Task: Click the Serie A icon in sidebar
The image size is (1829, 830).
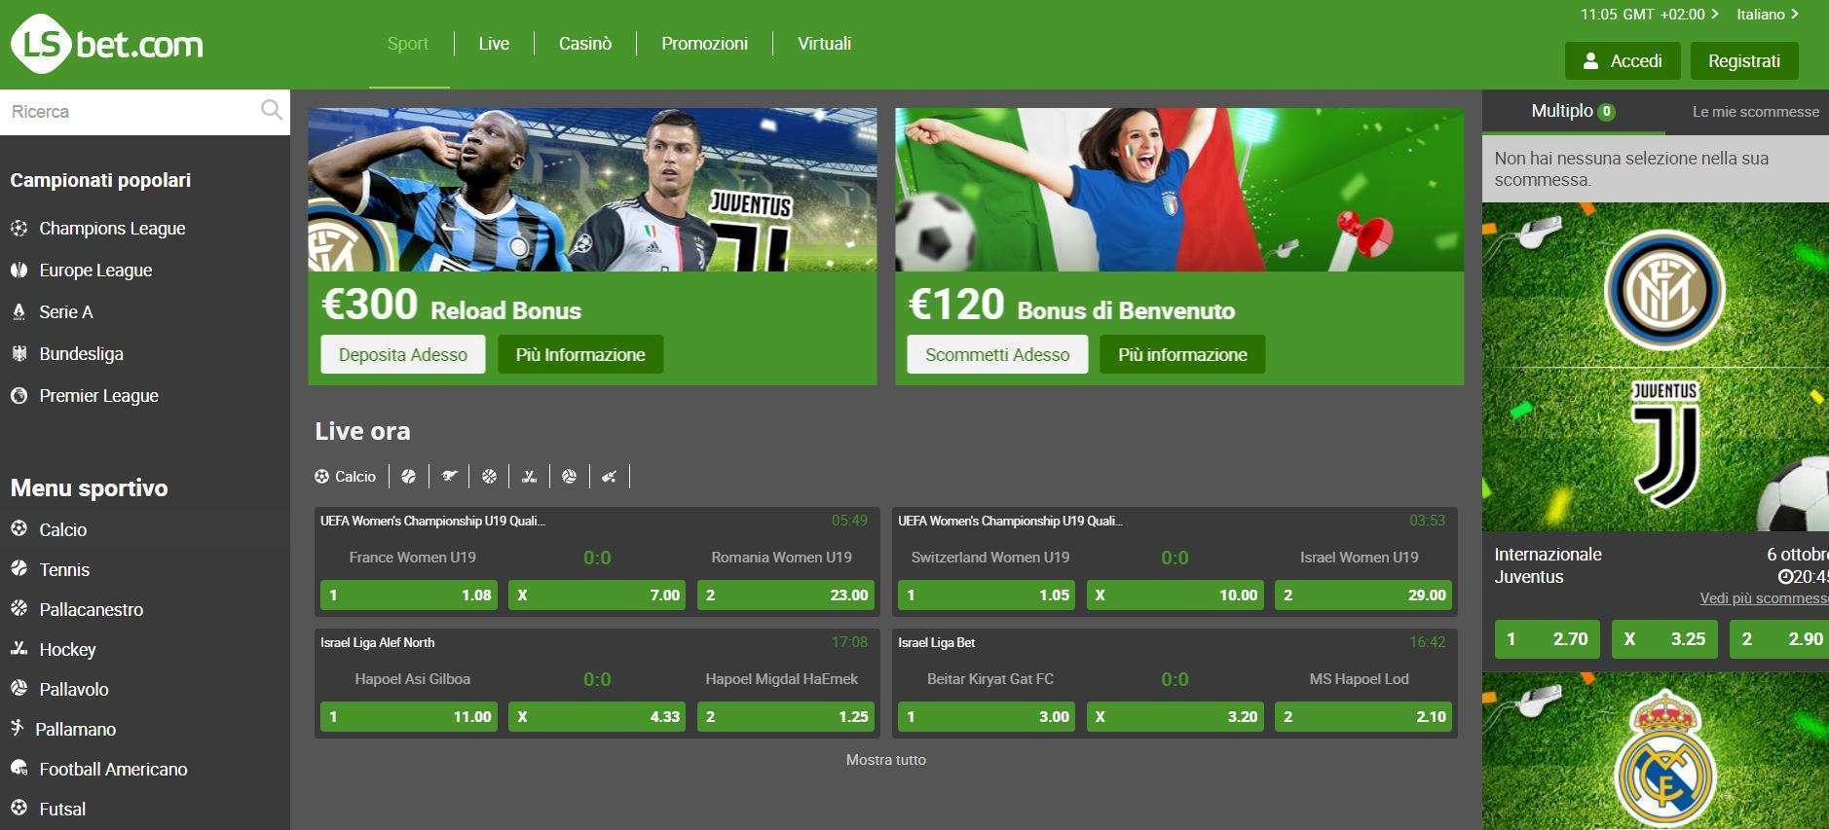Action: (x=19, y=312)
